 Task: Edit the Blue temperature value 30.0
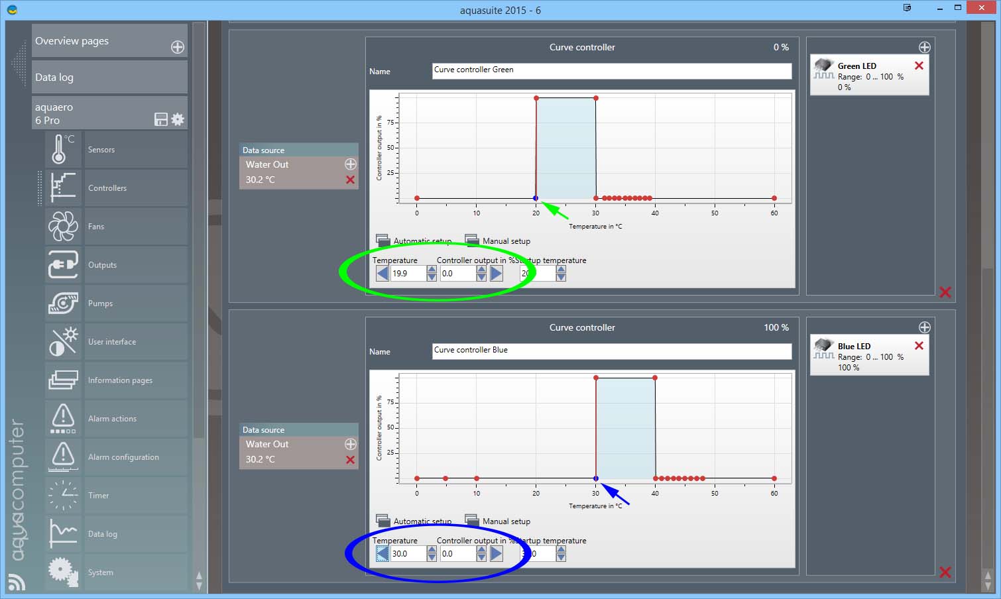coord(408,554)
